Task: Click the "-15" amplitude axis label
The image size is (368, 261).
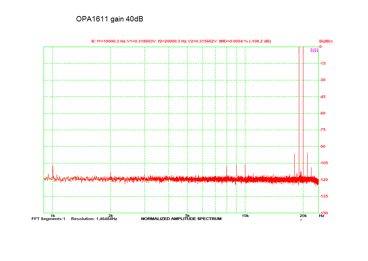Action: click(x=323, y=63)
